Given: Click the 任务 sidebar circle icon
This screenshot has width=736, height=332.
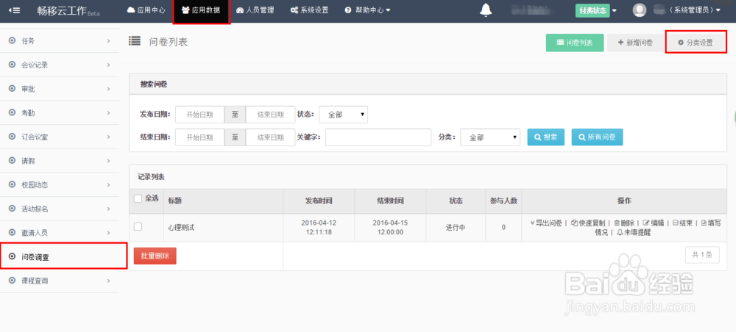Looking at the screenshot, I should point(13,40).
